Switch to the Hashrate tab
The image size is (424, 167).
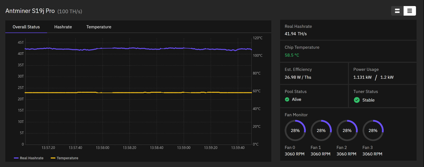pos(63,27)
